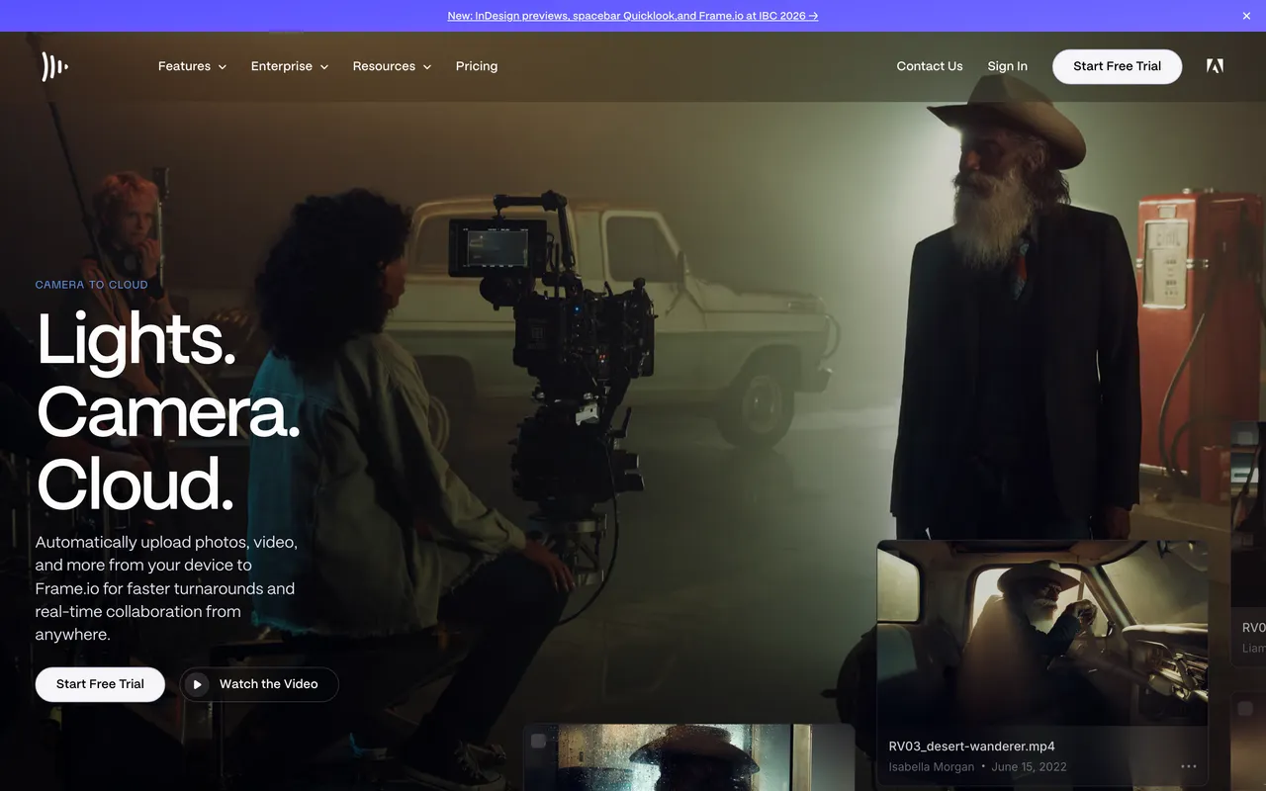
Task: Tick the checkbox on the rainy-window clip card
Action: [x=538, y=741]
